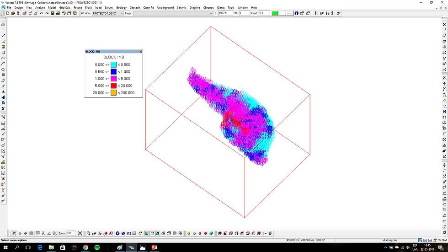The height and width of the screenshot is (252, 448).
Task: Select the grid points tool in left toolbar
Action: tap(3, 75)
